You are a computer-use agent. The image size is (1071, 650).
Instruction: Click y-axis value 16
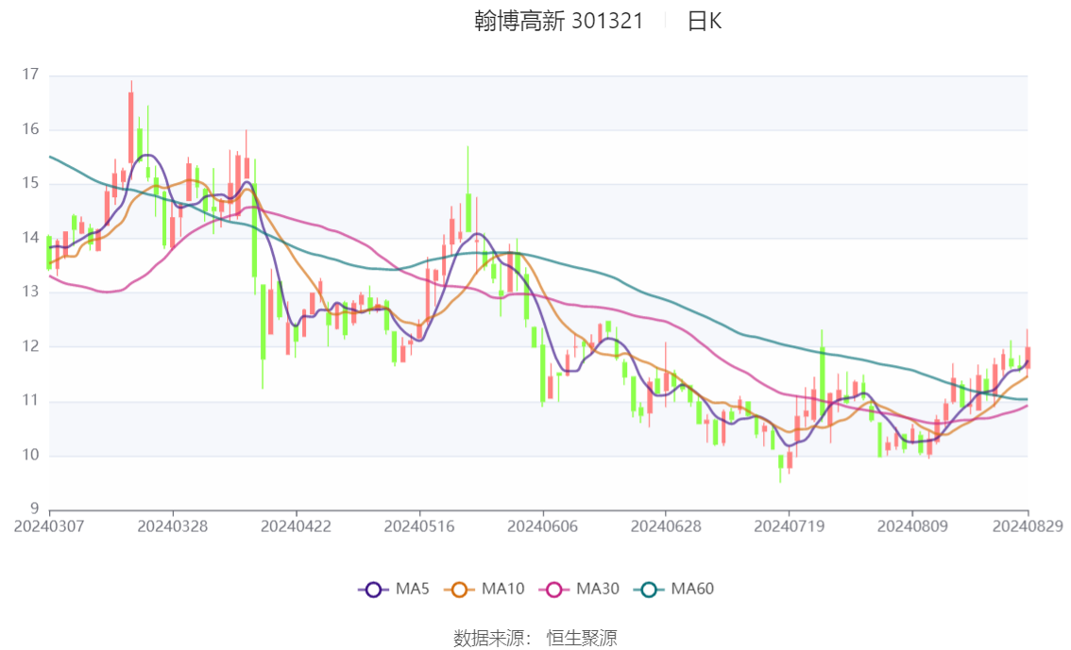coord(30,129)
